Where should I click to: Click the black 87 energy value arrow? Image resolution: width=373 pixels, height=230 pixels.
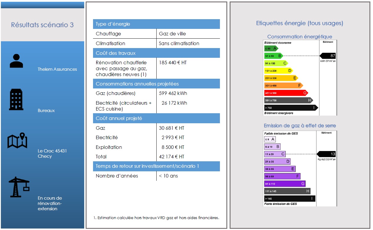click(x=328, y=56)
